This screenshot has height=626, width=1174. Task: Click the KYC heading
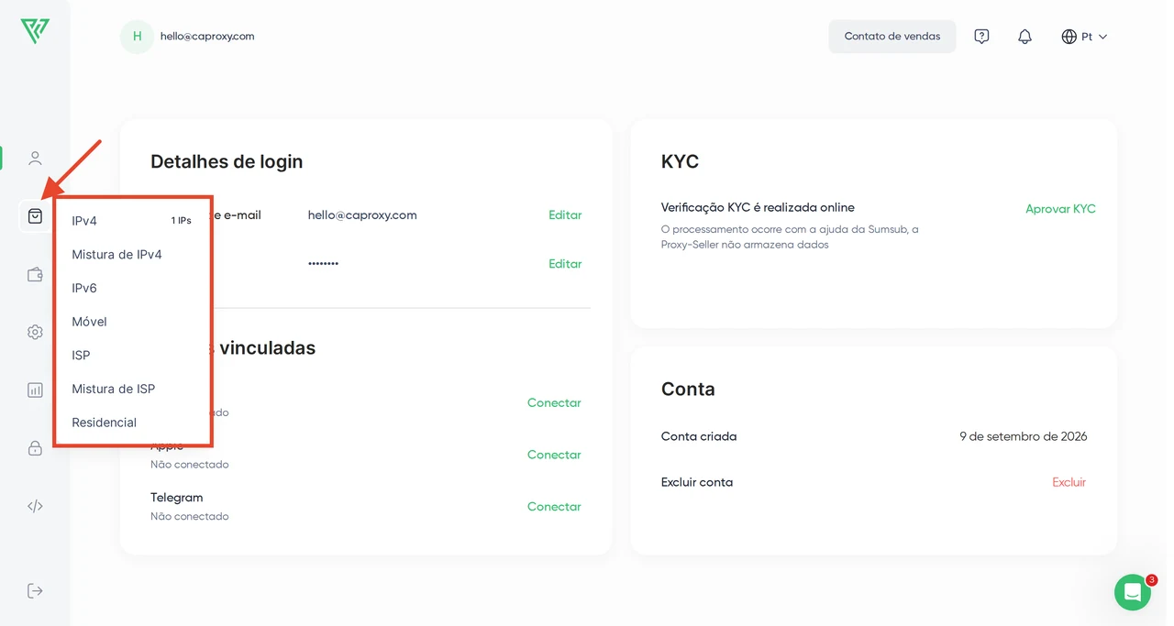(680, 161)
